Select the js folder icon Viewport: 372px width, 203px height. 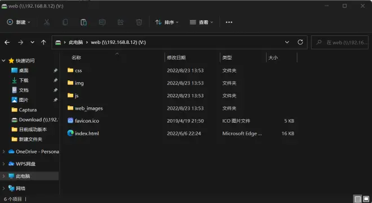coord(70,96)
